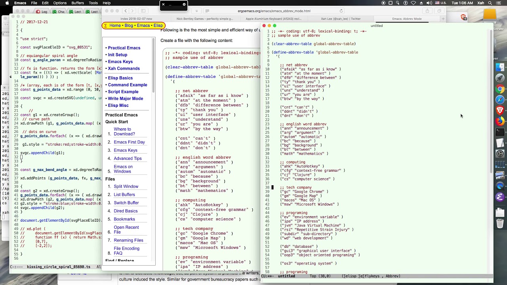Click the "Tue 1:06 AM" clock
This screenshot has height=285, width=507.
point(463,3)
